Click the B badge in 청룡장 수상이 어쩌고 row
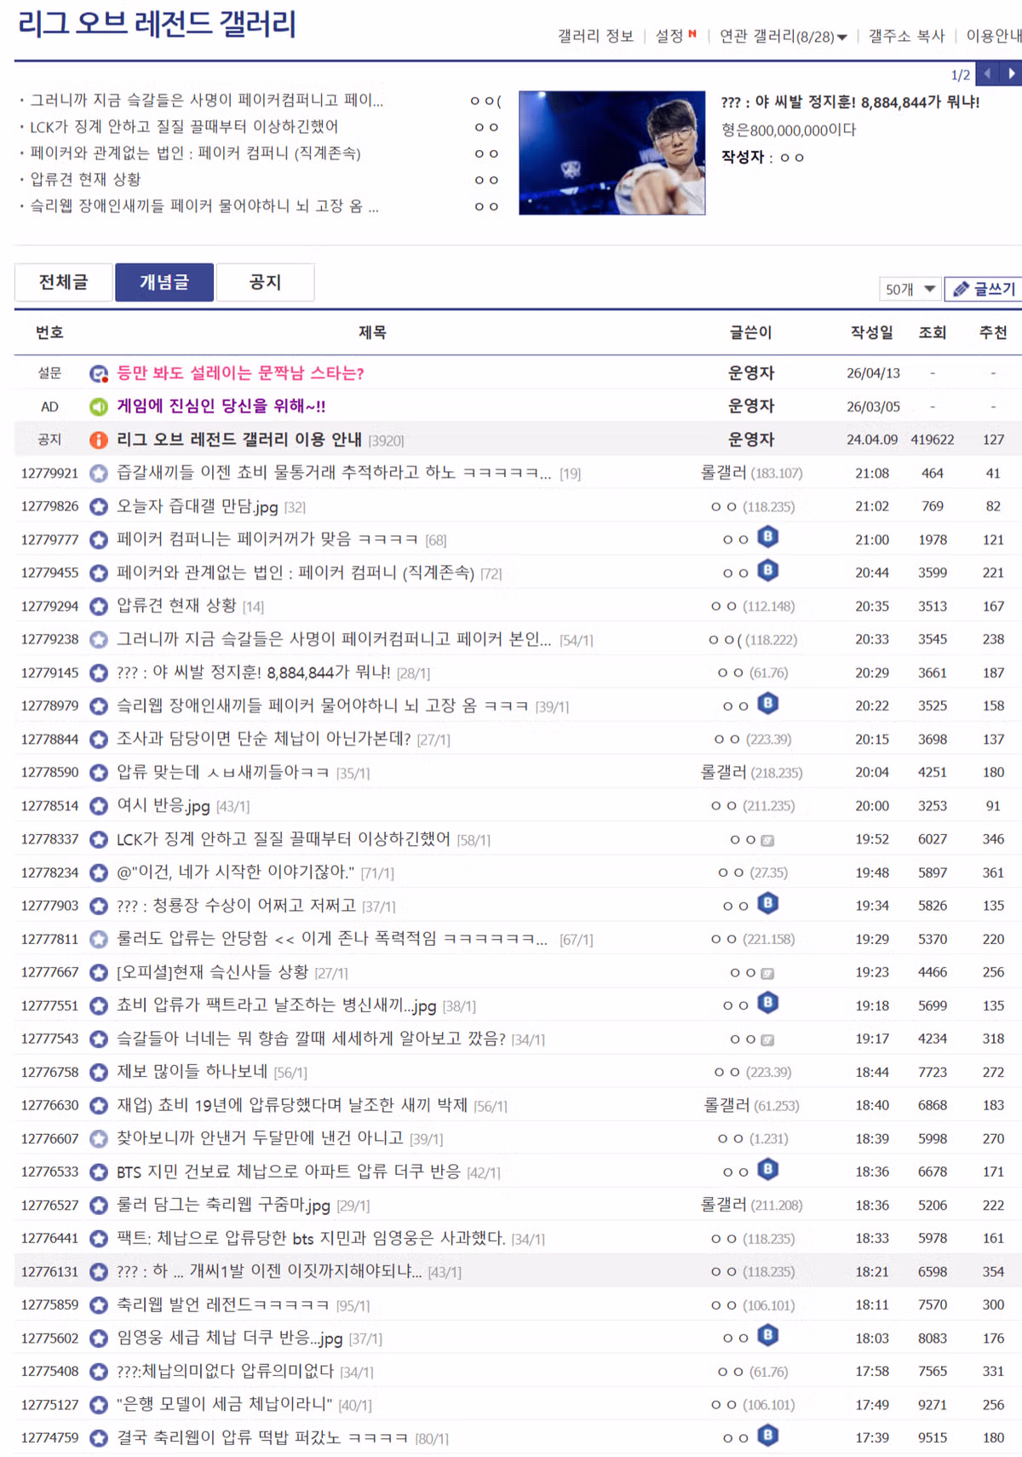1022x1457 pixels. (x=768, y=903)
